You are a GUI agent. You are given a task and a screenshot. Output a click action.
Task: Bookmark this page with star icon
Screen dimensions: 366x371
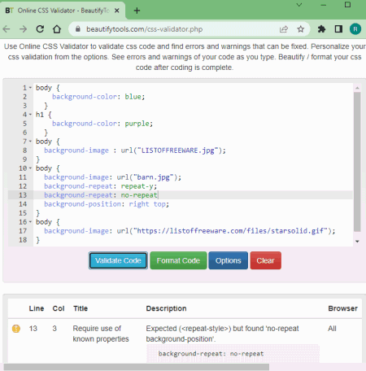pos(300,29)
